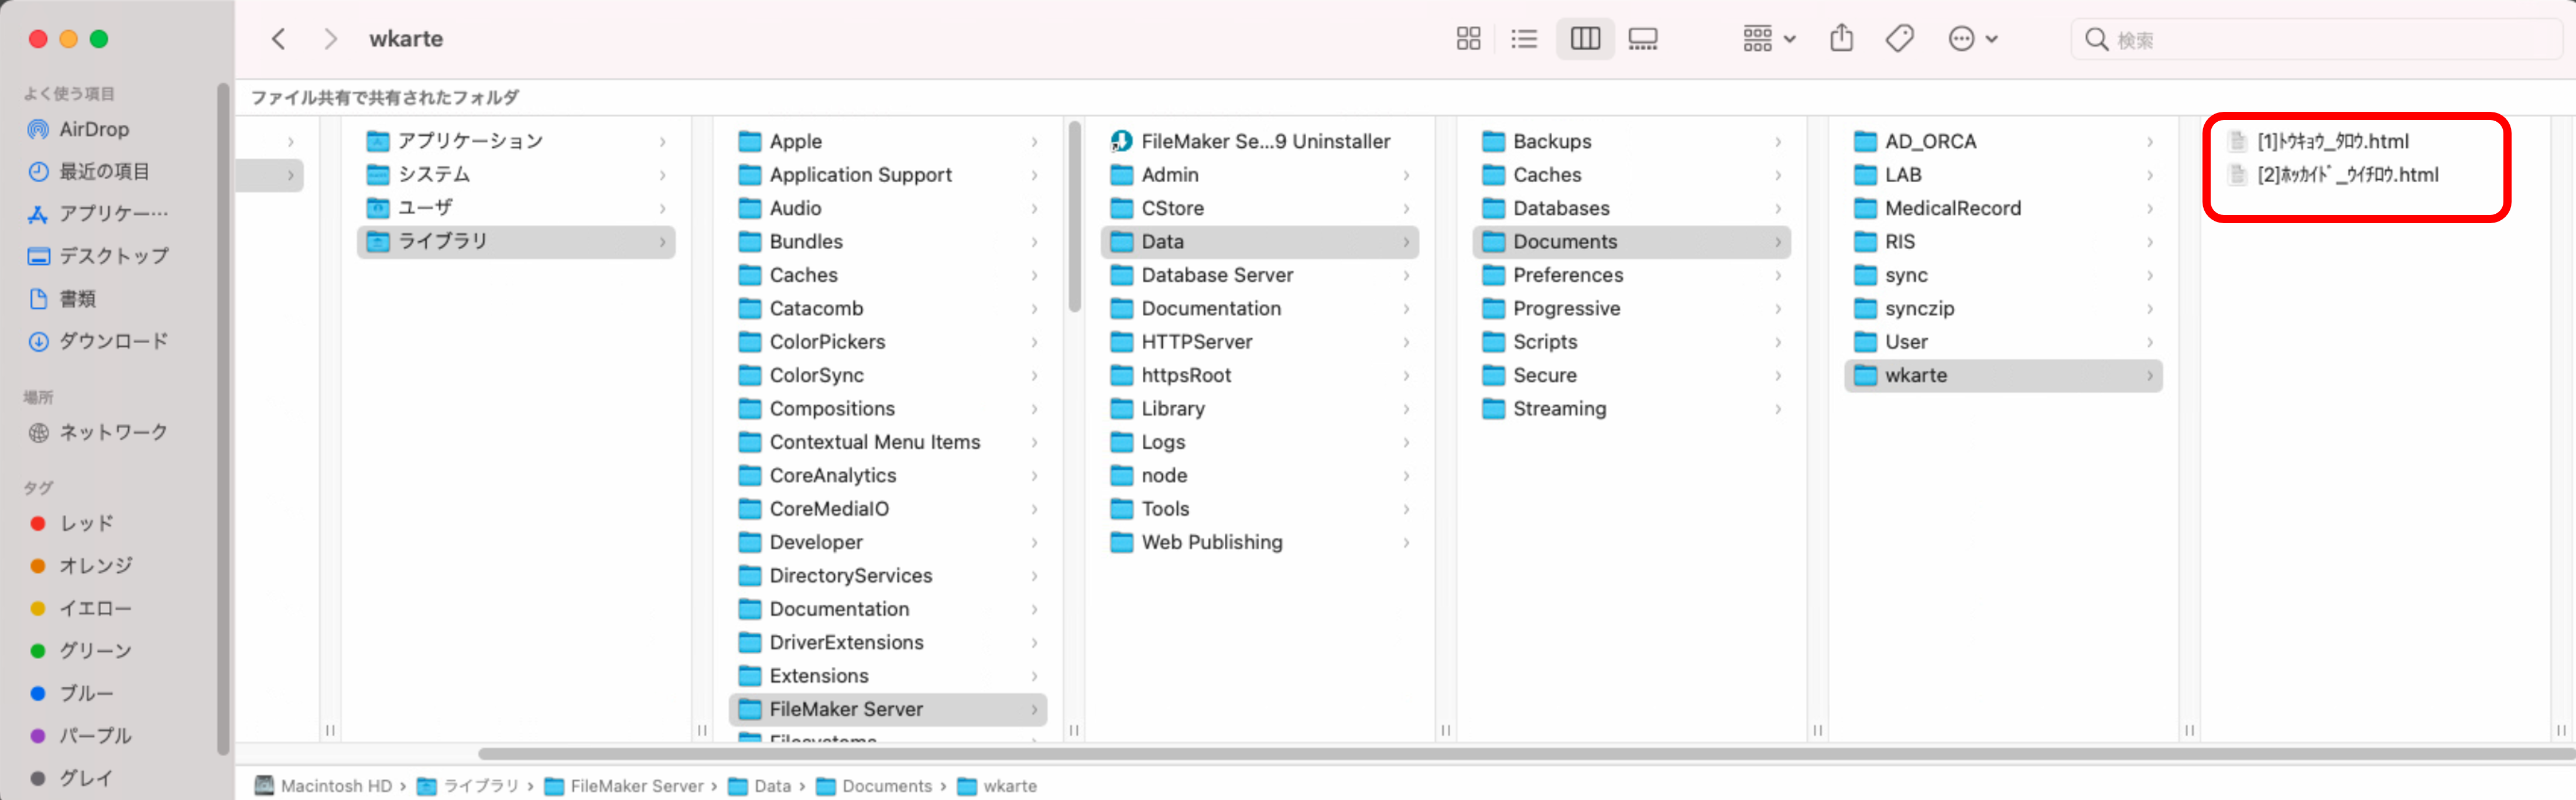Screen dimensions: 2576x800
Task: Select the wkarte folder in column
Action: click(2004, 375)
